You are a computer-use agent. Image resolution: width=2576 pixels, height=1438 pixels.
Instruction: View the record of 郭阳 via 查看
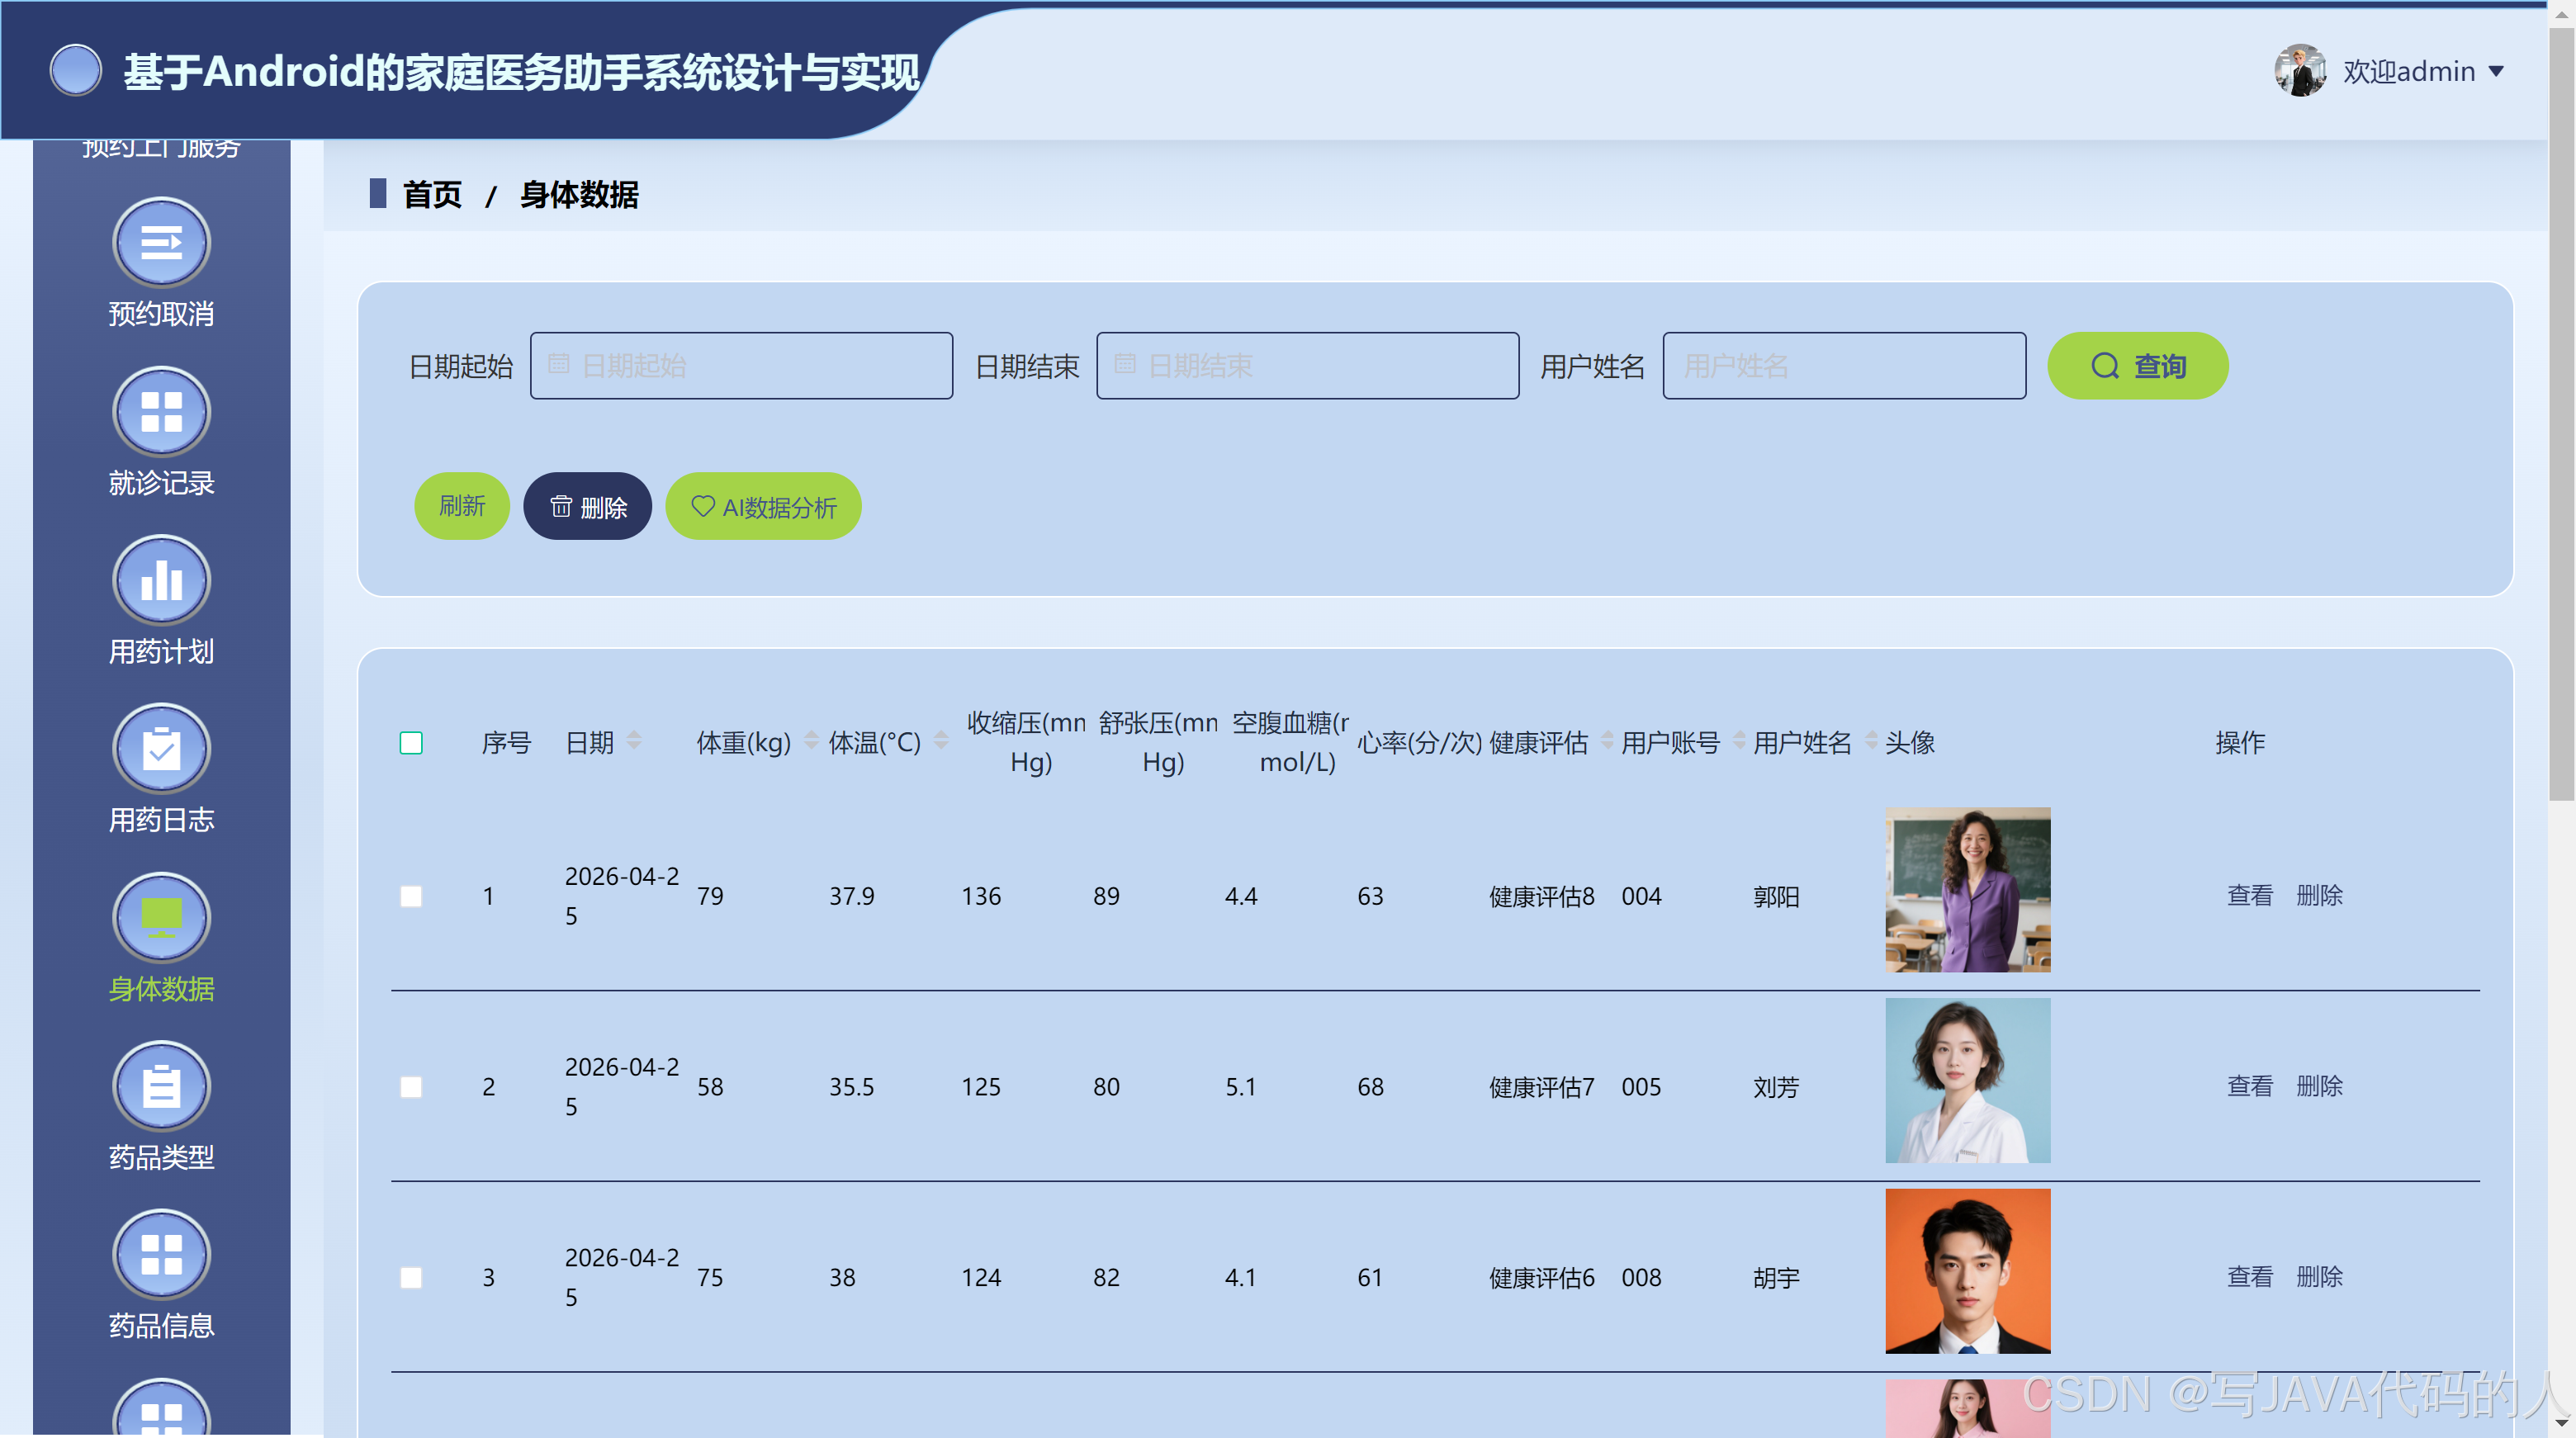(2250, 895)
